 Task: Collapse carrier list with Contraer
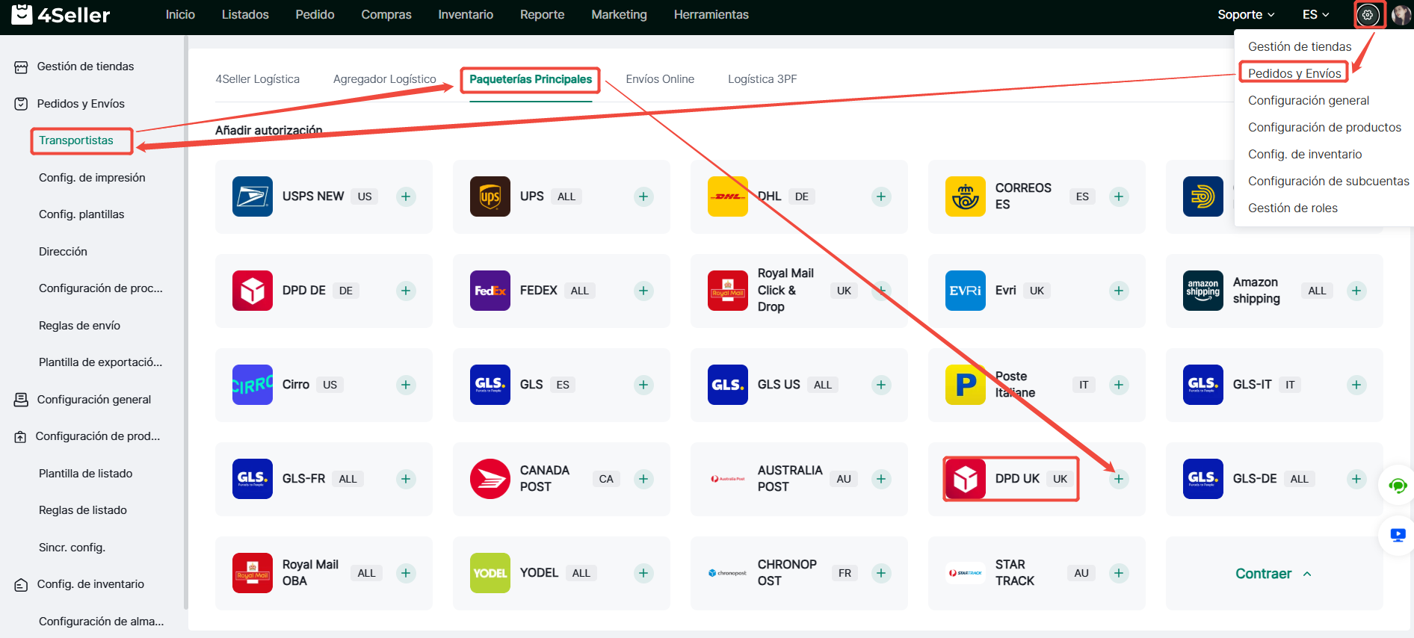pos(1273,574)
